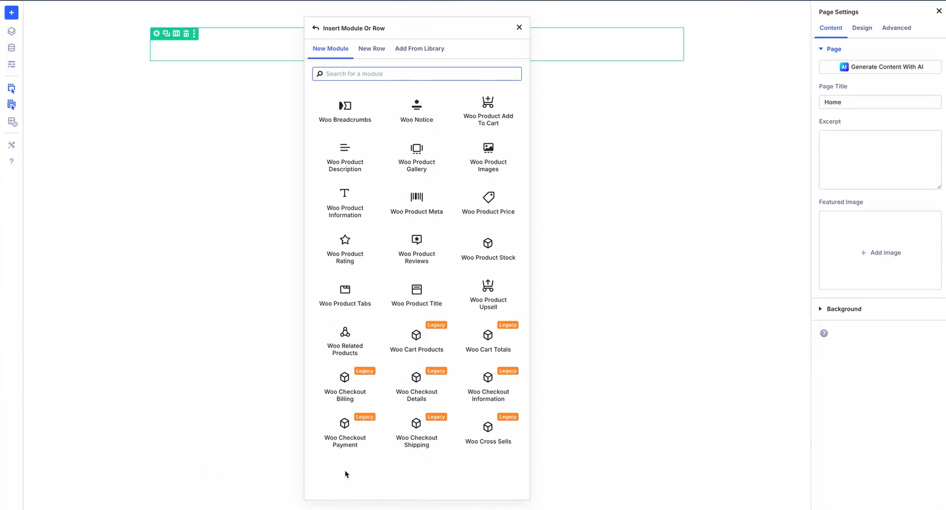Select legacy Woo Cross Sells module
This screenshot has height=510, width=946.
pos(488,433)
